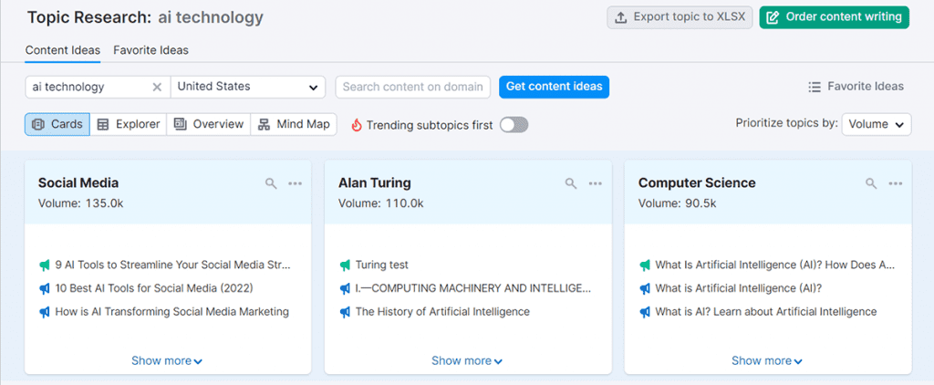Click Export topic to XLSX button
Screen dimensions: 934x385
coord(680,16)
